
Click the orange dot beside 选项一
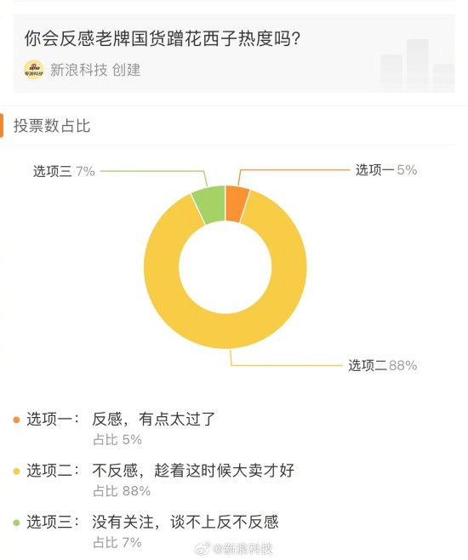coord(16,420)
